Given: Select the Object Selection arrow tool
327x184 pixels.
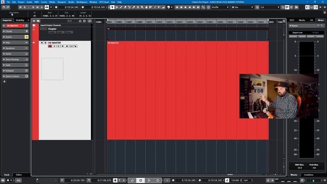Looking at the screenshot, I should [112, 7].
